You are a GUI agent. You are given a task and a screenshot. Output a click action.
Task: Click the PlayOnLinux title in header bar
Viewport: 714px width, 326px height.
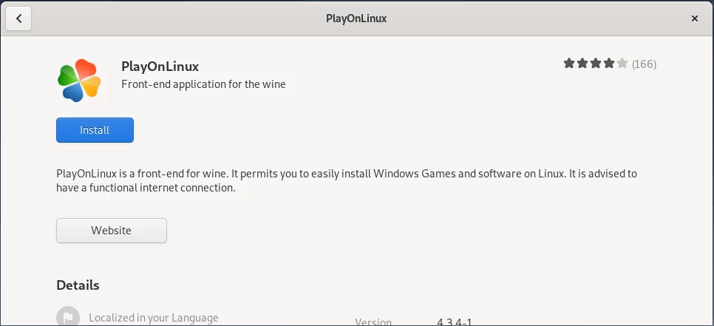click(356, 18)
